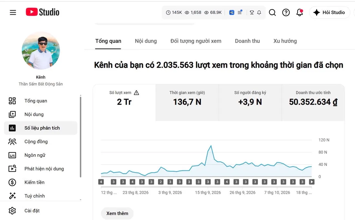Click the 3 thg 9, 2026 date label
This screenshot has width=355, height=220.
(x=170, y=193)
